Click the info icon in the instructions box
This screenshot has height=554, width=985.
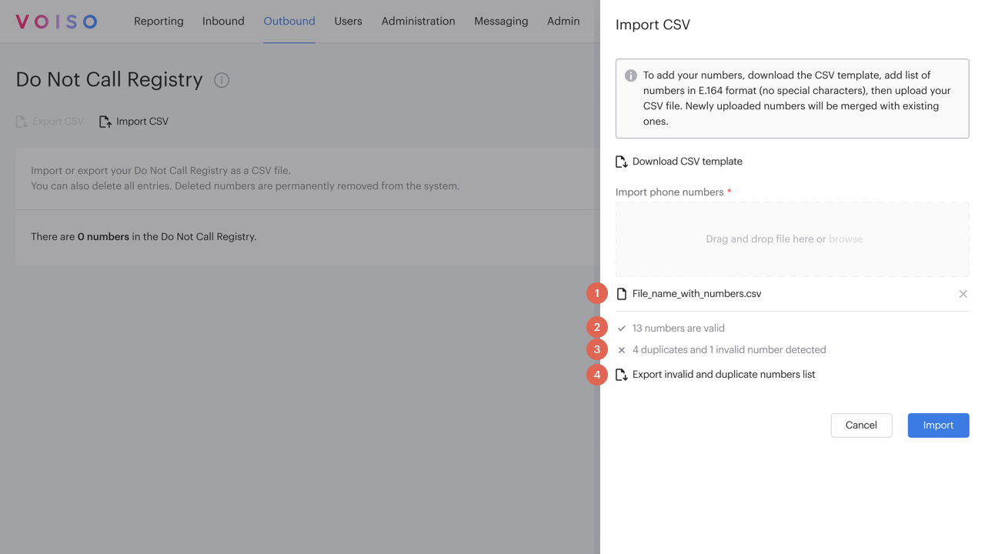pyautogui.click(x=630, y=75)
